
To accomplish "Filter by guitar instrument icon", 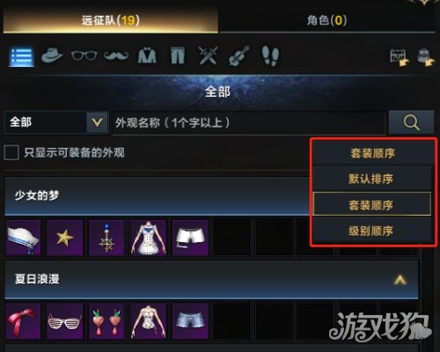I will 239,55.
